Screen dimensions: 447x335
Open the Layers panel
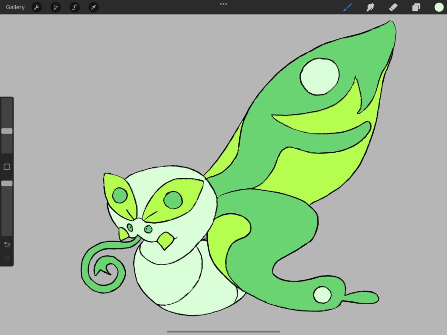(416, 7)
